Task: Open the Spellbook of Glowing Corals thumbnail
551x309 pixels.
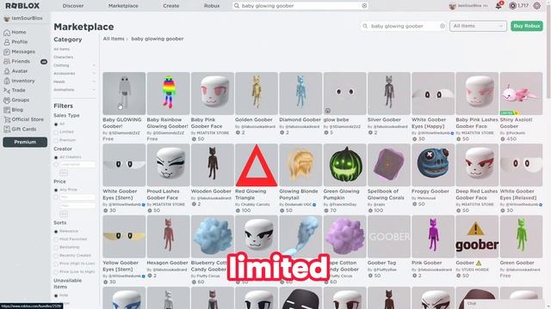Action: [x=389, y=165]
